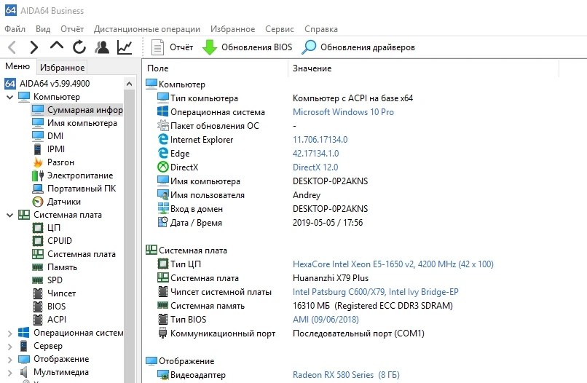Select the Huananzhi X79 Plus value
The image size is (587, 383).
coord(331,278)
